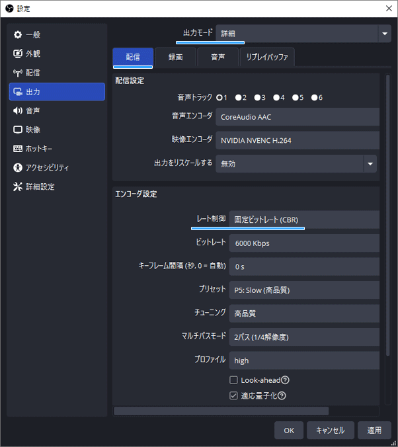Image resolution: width=398 pixels, height=447 pixels.
Task: Click the antenna icon beside sidebar 配信
Action: pyautogui.click(x=18, y=73)
